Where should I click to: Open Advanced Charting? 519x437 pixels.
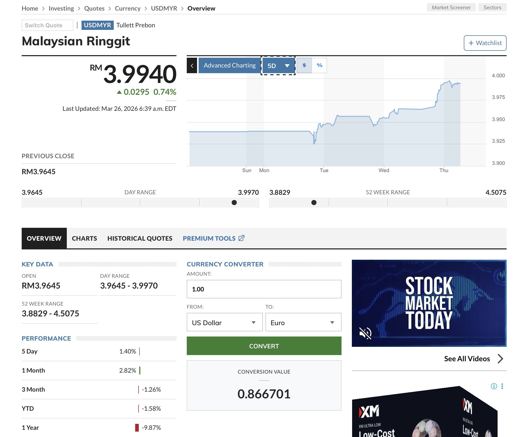(x=230, y=65)
